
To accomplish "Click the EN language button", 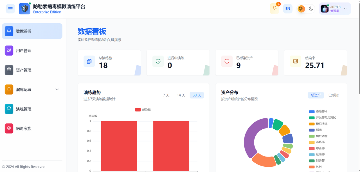I will (288, 9).
